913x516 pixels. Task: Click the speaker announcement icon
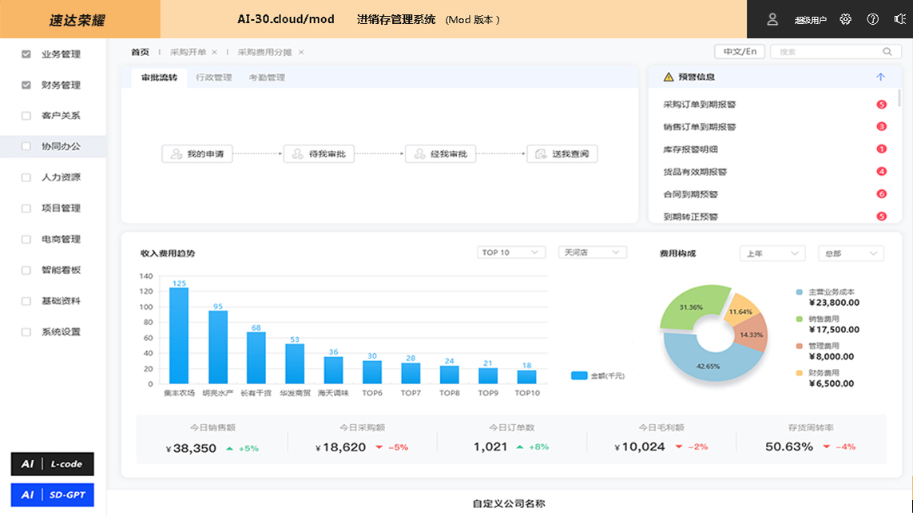[899, 19]
